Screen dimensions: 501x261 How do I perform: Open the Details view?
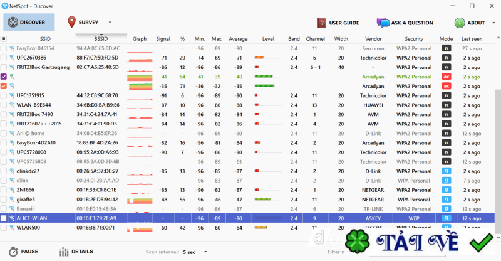[x=76, y=252]
